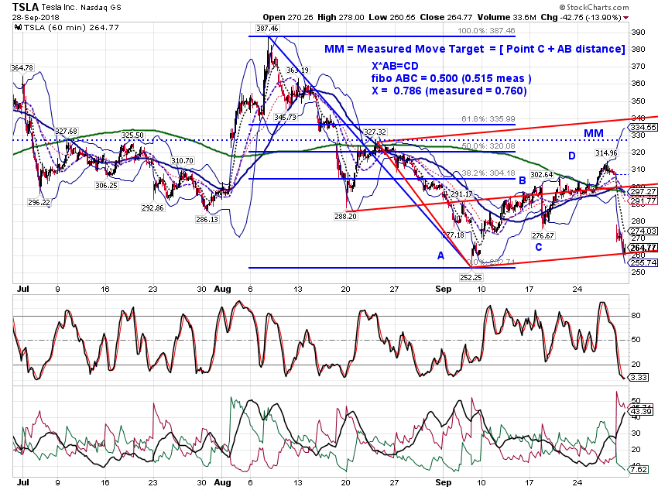Click the 61.8%: 335.99 Fibonacci label

pos(488,118)
